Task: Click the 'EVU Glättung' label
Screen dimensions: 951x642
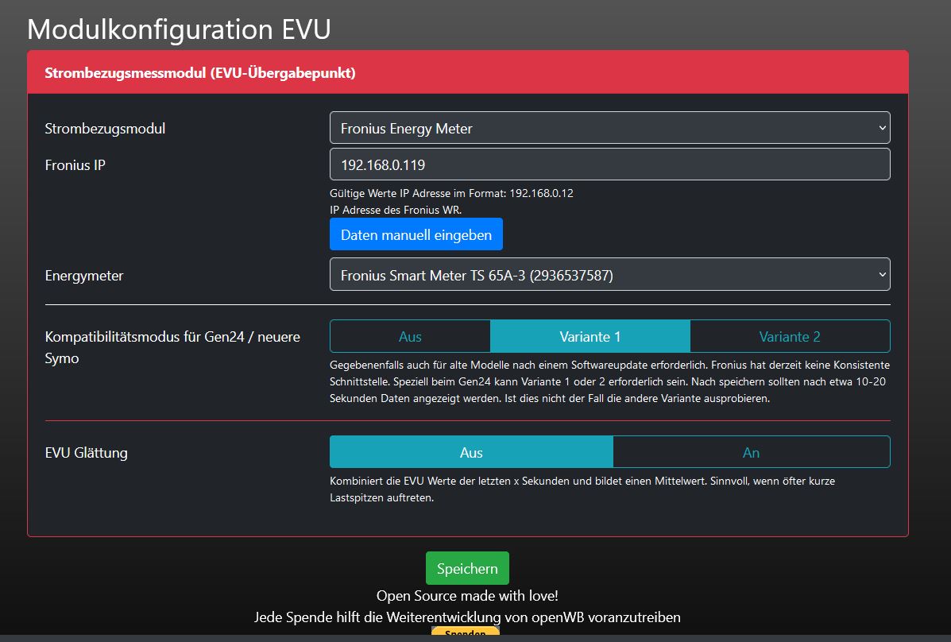Action: point(87,453)
